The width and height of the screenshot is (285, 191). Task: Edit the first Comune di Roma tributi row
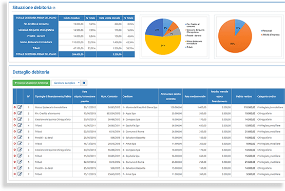(20, 131)
